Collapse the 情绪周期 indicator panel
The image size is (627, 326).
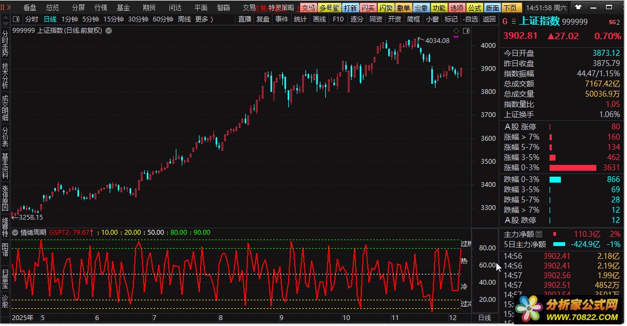15,233
